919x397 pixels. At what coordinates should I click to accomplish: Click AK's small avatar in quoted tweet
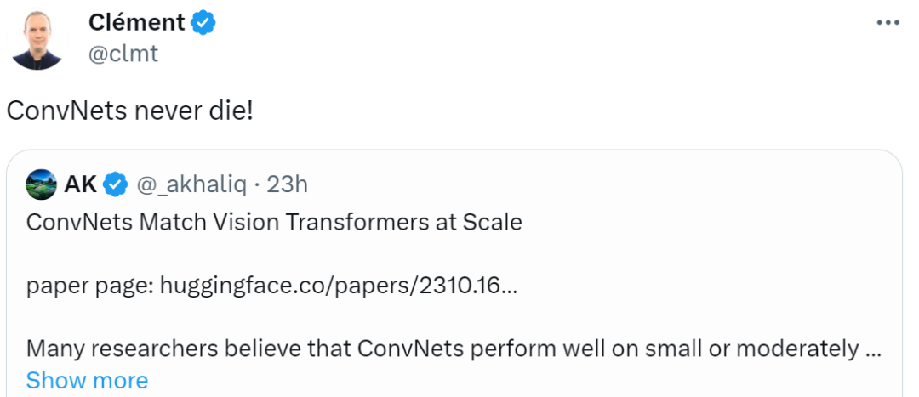pyautogui.click(x=42, y=183)
